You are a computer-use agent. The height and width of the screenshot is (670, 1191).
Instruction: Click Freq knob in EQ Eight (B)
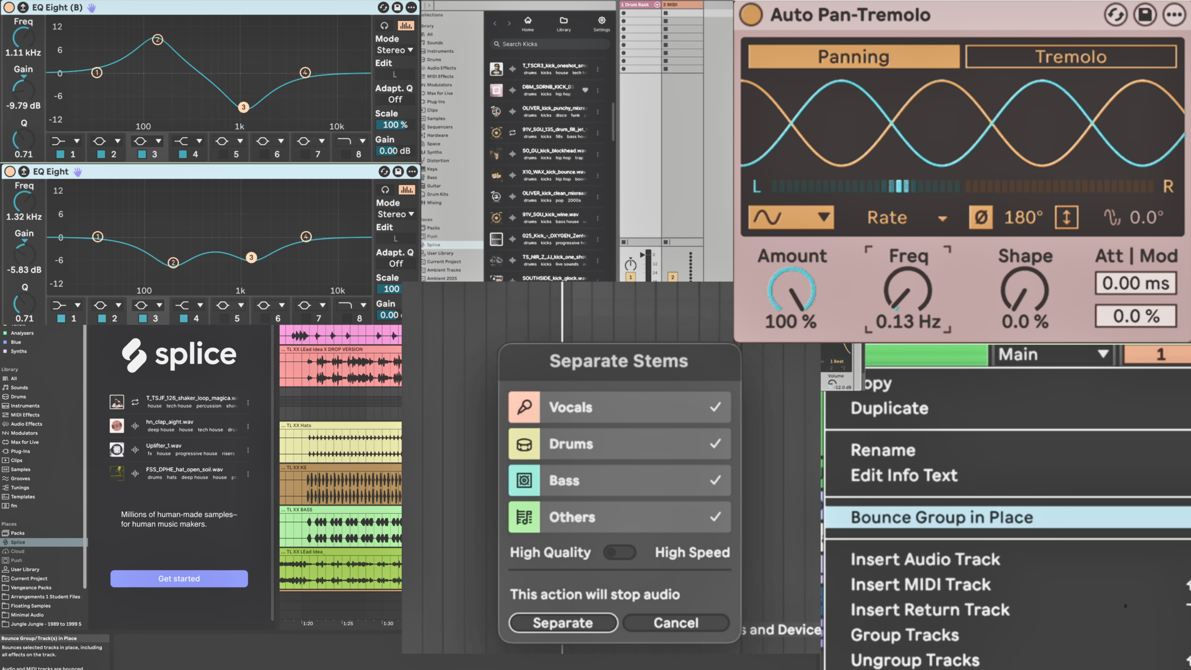(x=23, y=37)
